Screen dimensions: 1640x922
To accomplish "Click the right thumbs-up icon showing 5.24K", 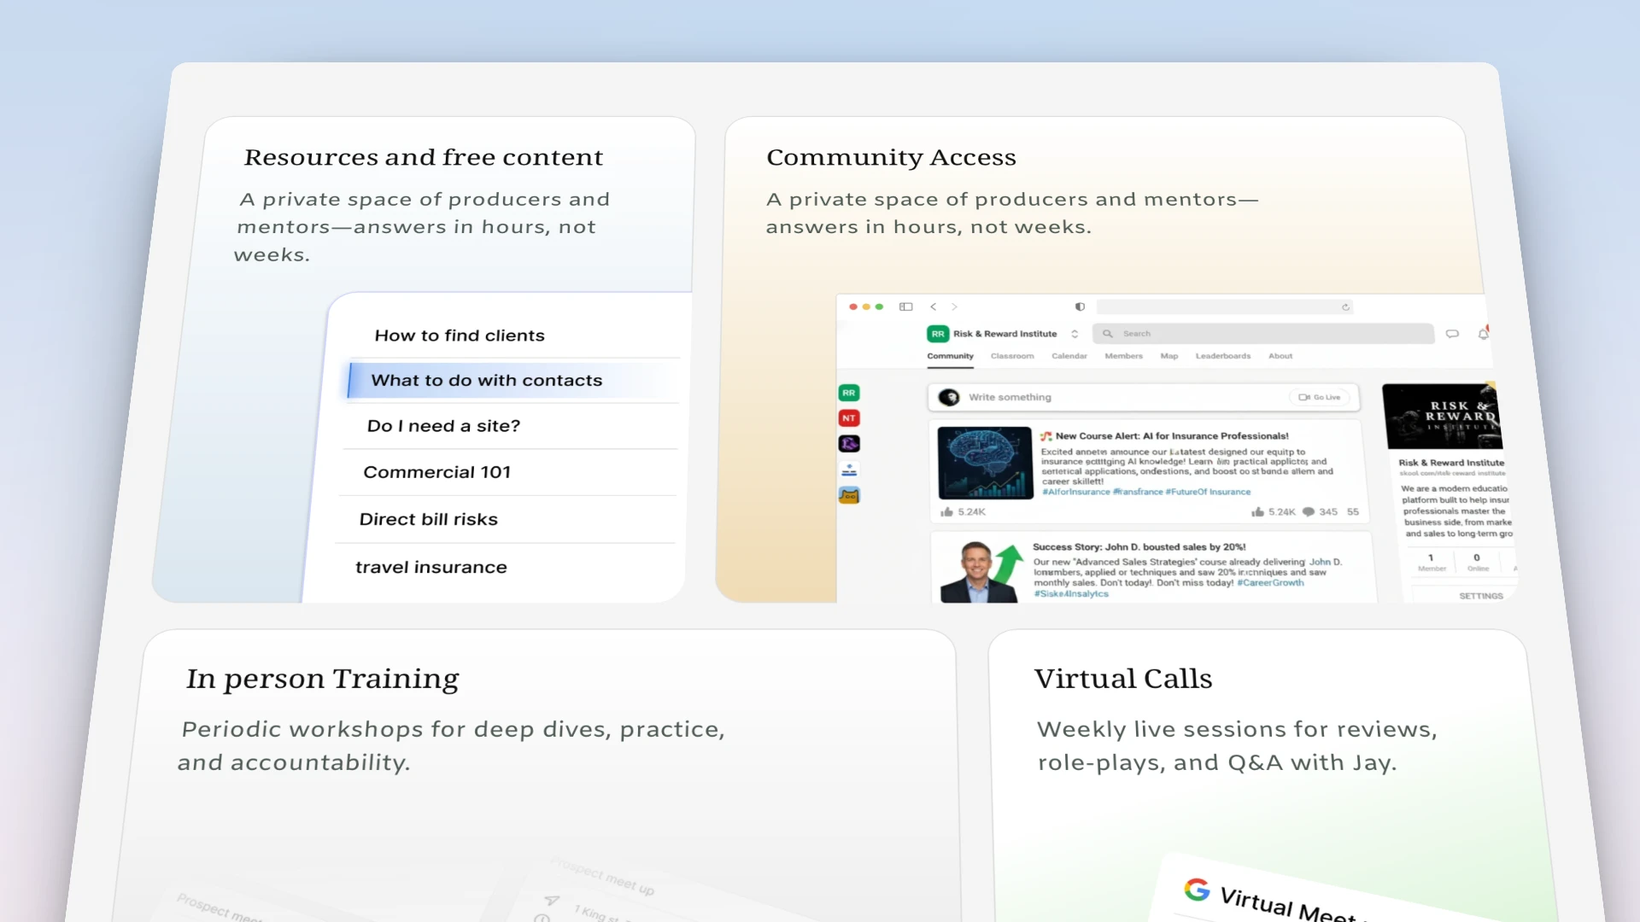I will pyautogui.click(x=1257, y=512).
